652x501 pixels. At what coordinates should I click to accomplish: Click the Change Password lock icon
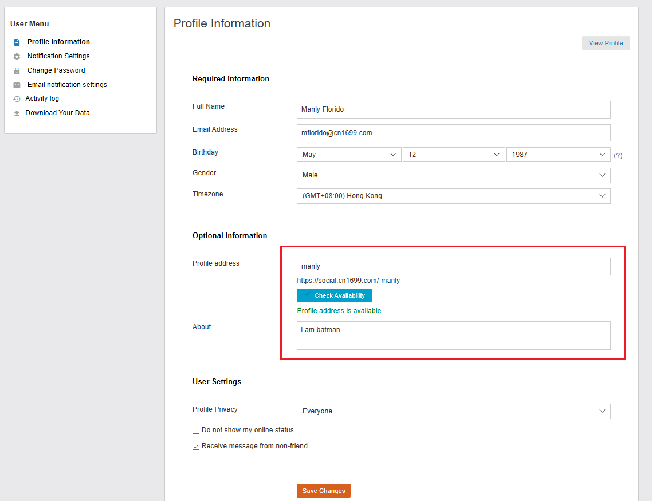[x=17, y=71]
